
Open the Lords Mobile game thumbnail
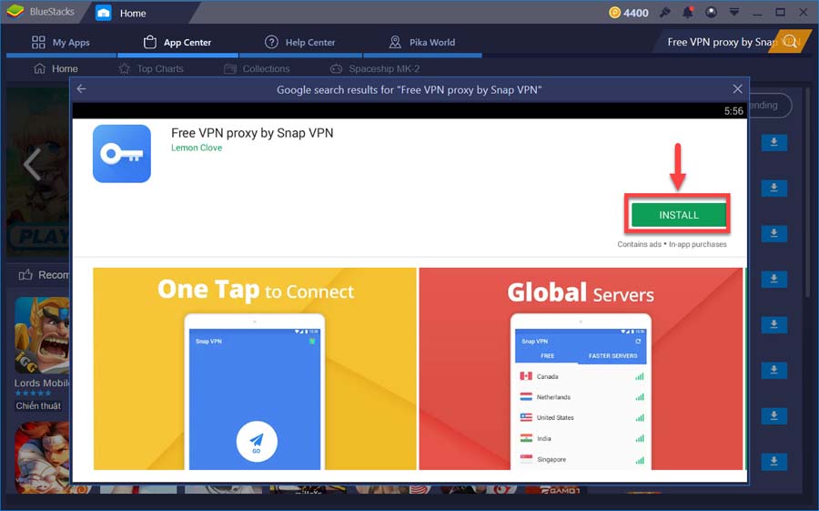point(42,336)
